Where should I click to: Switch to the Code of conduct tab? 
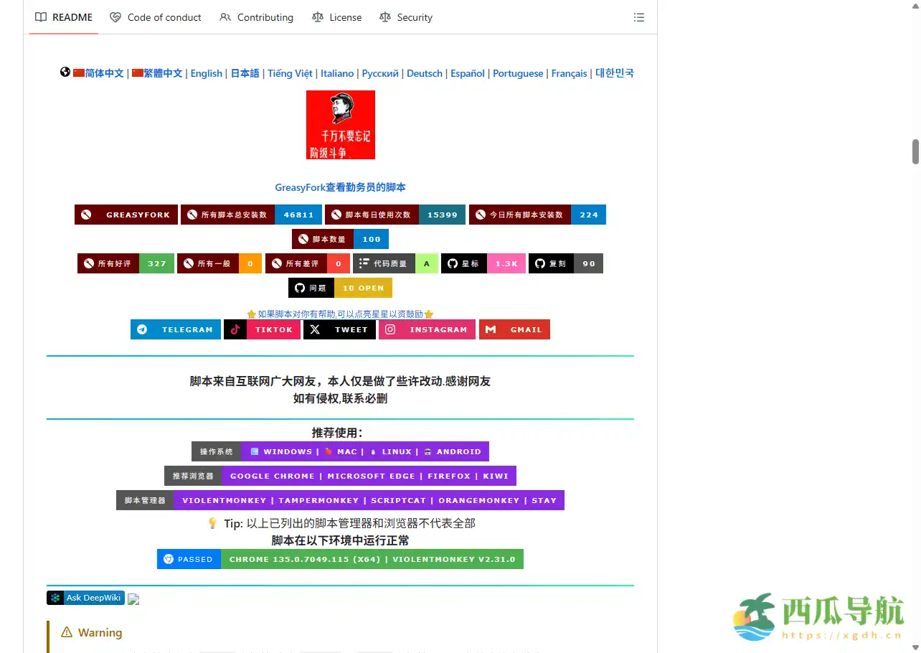point(155,17)
